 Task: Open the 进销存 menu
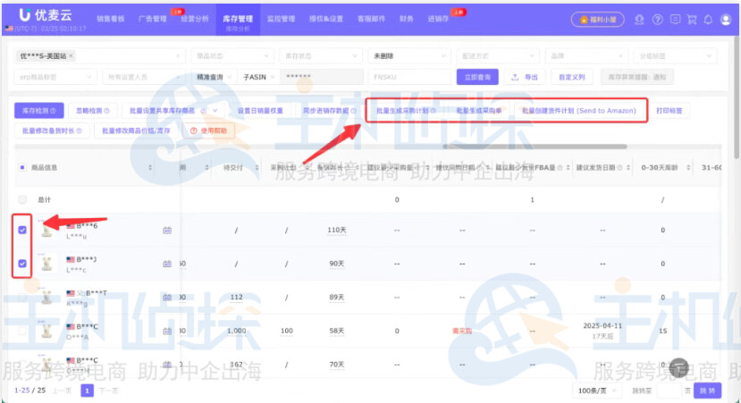[x=438, y=19]
